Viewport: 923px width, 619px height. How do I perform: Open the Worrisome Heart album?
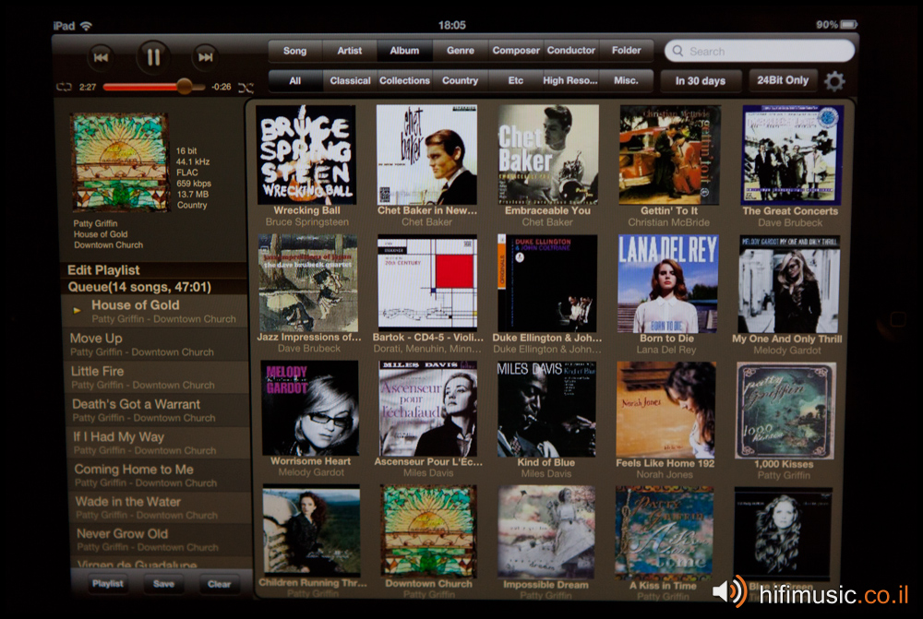pos(310,409)
